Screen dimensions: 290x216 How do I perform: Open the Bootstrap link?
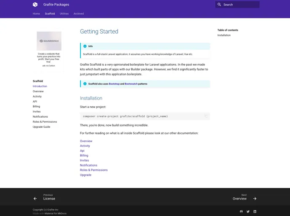coord(114,84)
